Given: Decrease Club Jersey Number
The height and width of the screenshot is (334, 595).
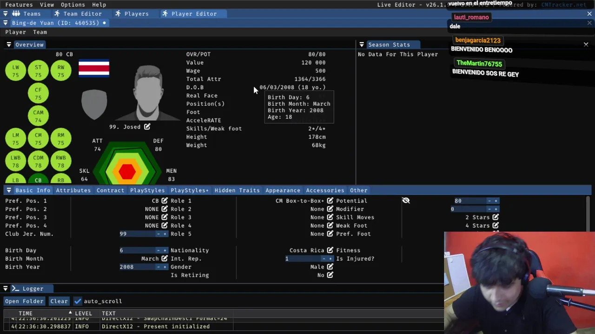Looking at the screenshot, I should point(159,234).
